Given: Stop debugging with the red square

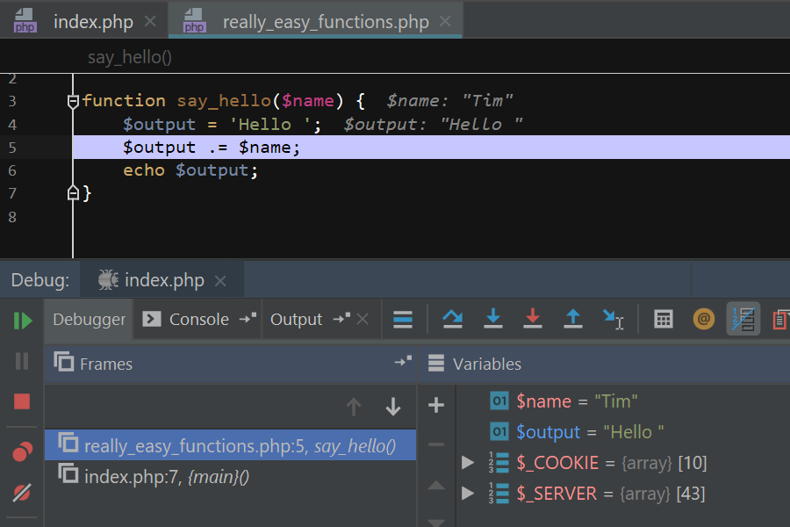Looking at the screenshot, I should tap(22, 402).
